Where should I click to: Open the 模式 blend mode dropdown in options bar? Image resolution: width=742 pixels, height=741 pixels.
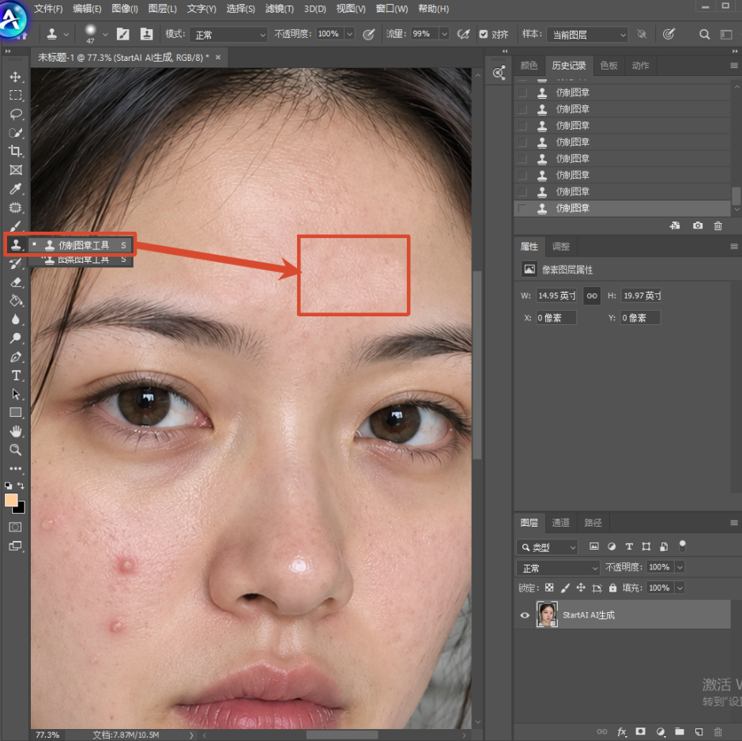228,35
